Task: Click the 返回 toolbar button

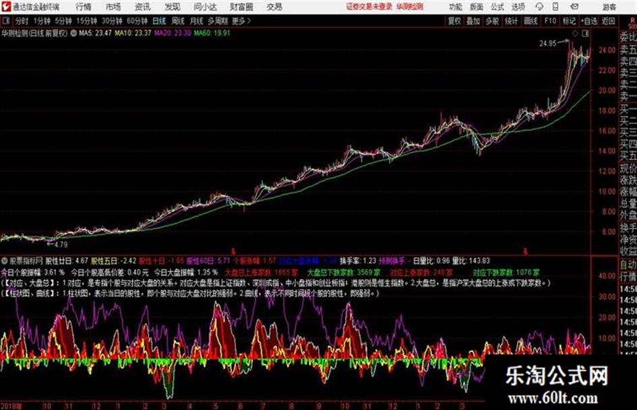Action: point(608,21)
